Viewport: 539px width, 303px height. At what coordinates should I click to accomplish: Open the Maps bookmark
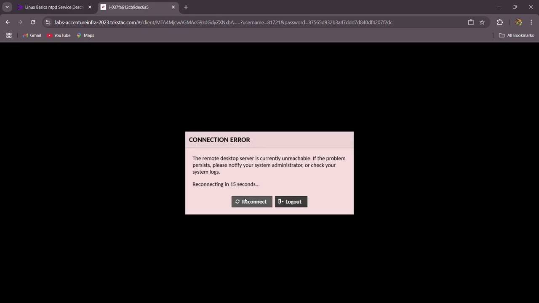point(85,35)
